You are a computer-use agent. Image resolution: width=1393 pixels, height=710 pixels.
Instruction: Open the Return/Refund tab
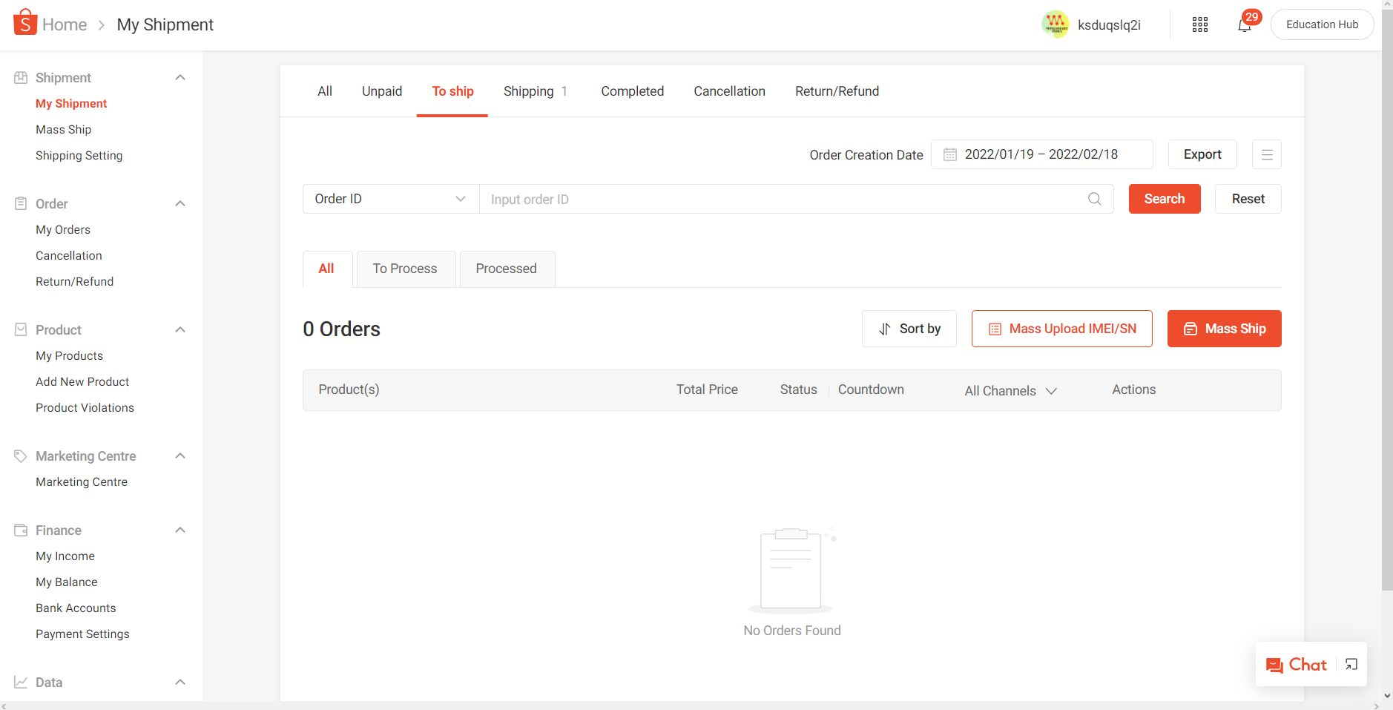click(837, 91)
